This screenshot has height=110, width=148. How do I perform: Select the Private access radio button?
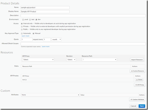click(x=22, y=27)
